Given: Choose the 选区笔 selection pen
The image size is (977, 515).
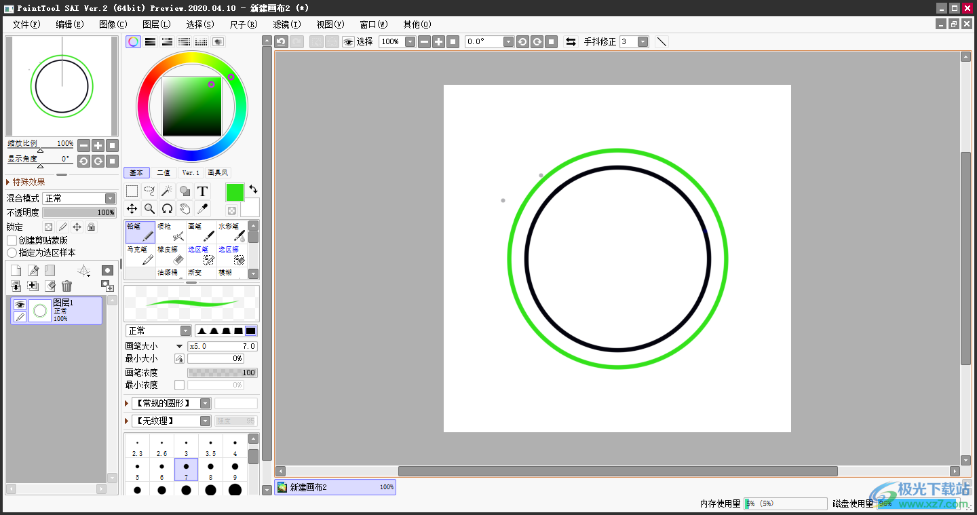Looking at the screenshot, I should coord(202,255).
